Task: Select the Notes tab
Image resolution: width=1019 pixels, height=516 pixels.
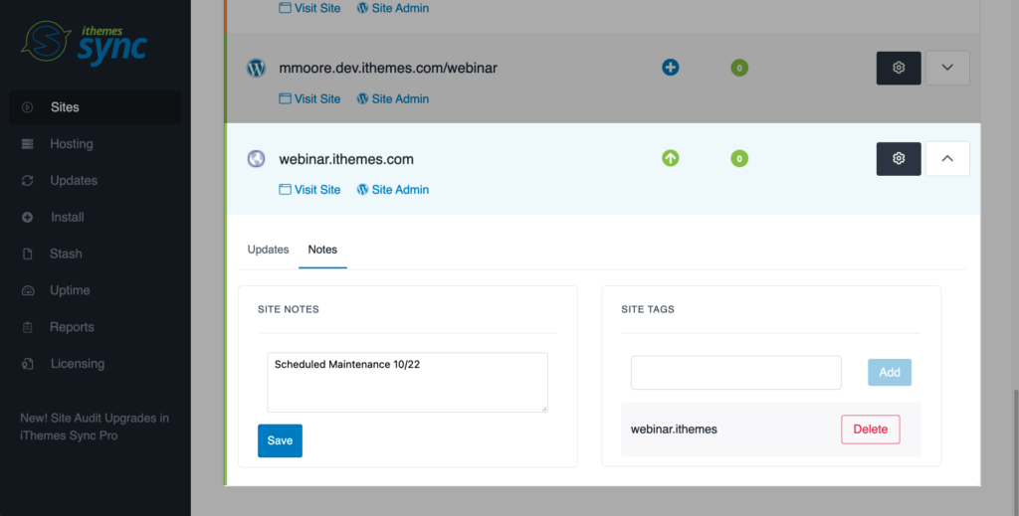Action: 322,250
